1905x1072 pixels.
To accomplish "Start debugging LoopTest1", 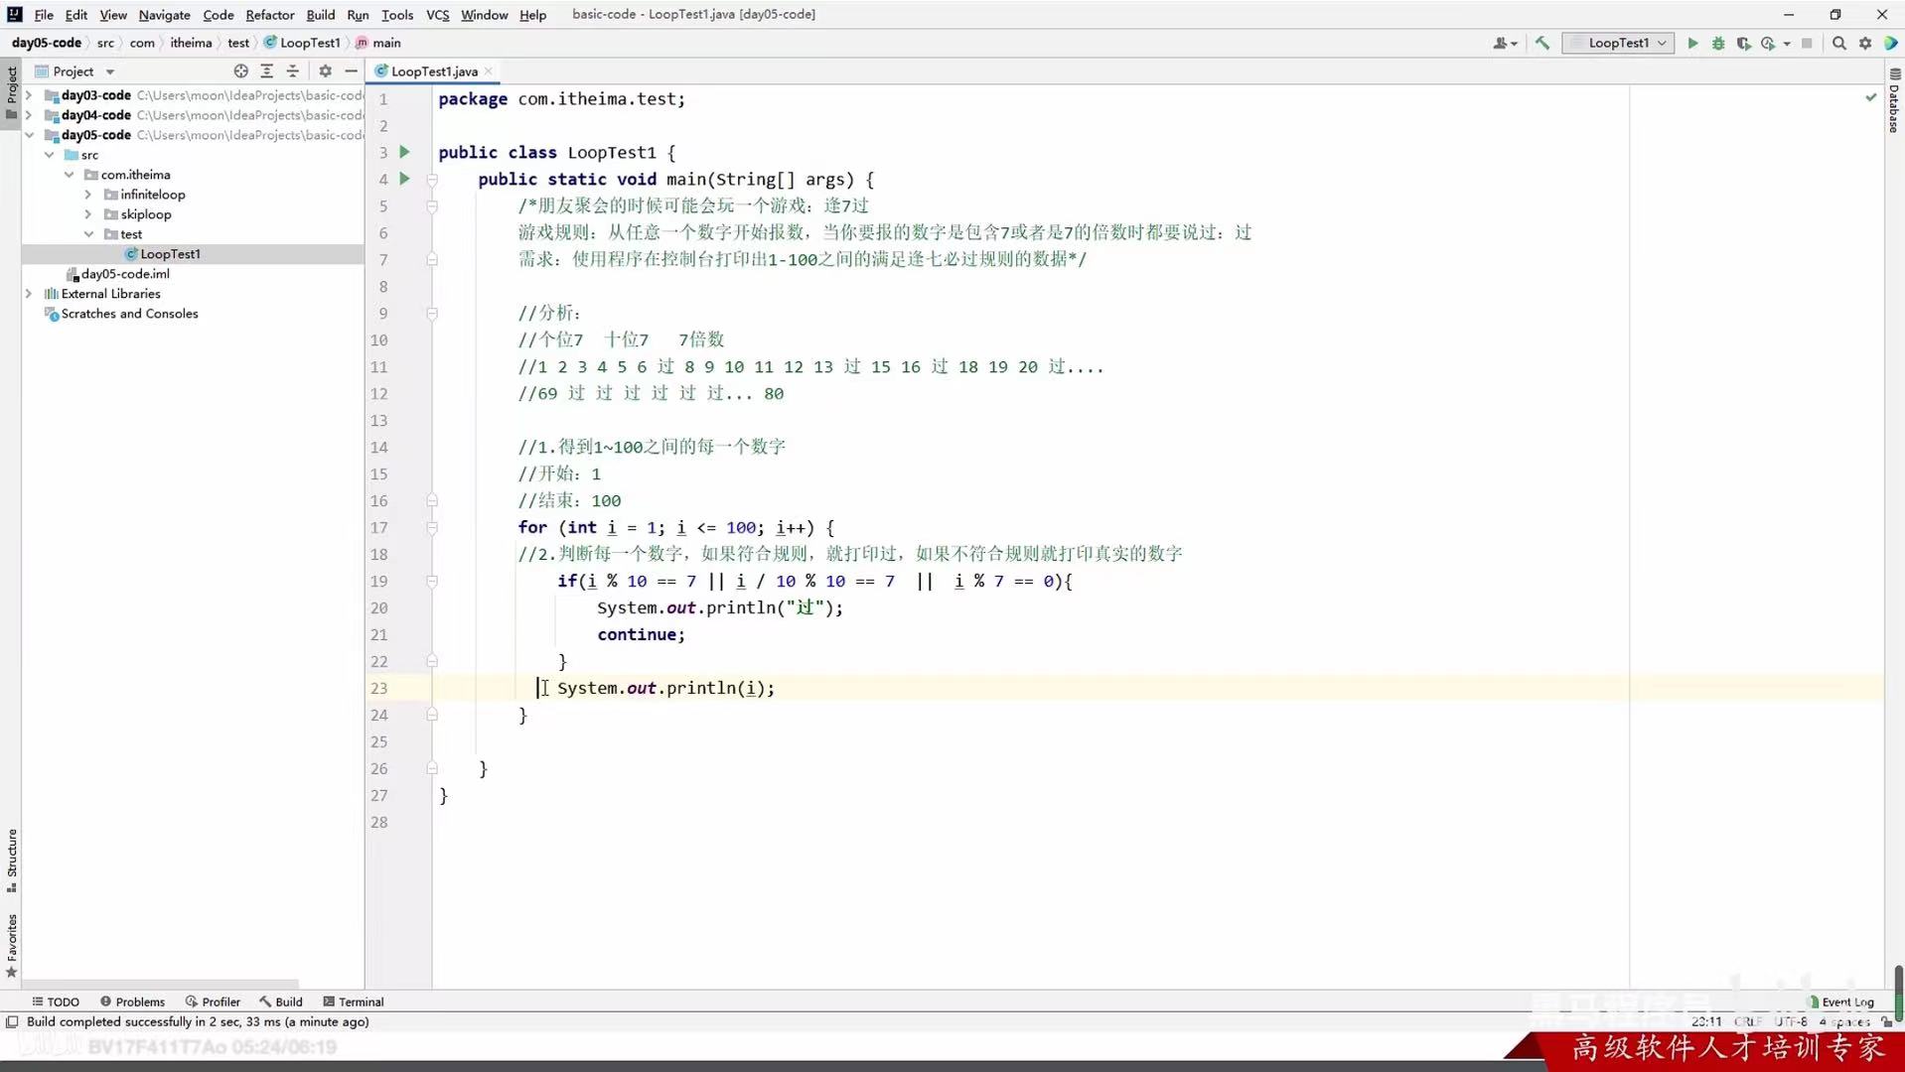I will tap(1717, 43).
